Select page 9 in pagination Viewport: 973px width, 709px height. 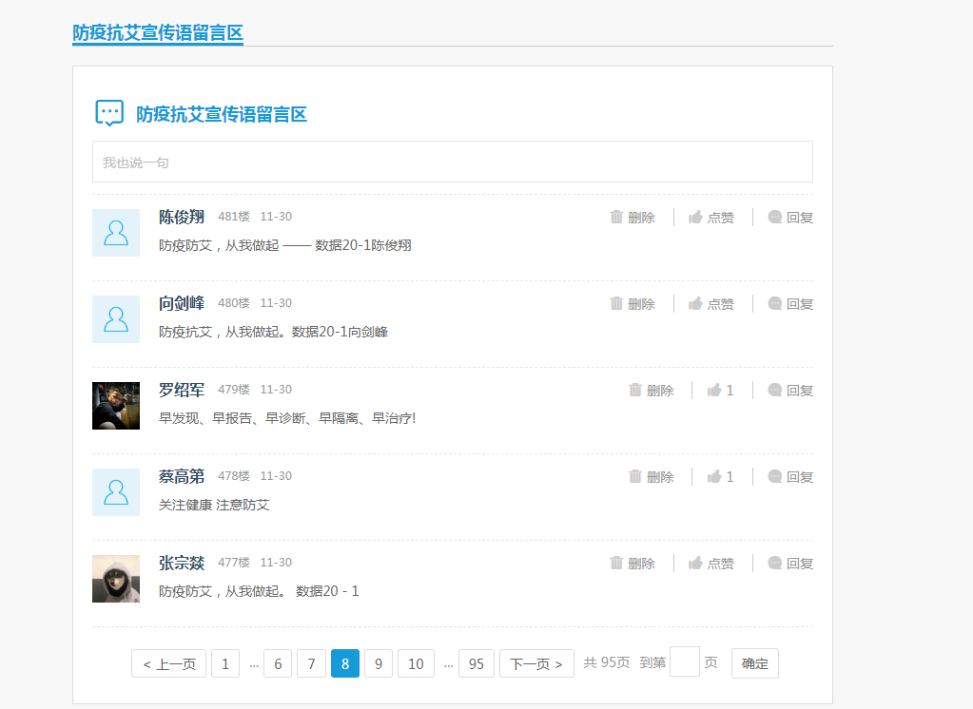378,663
